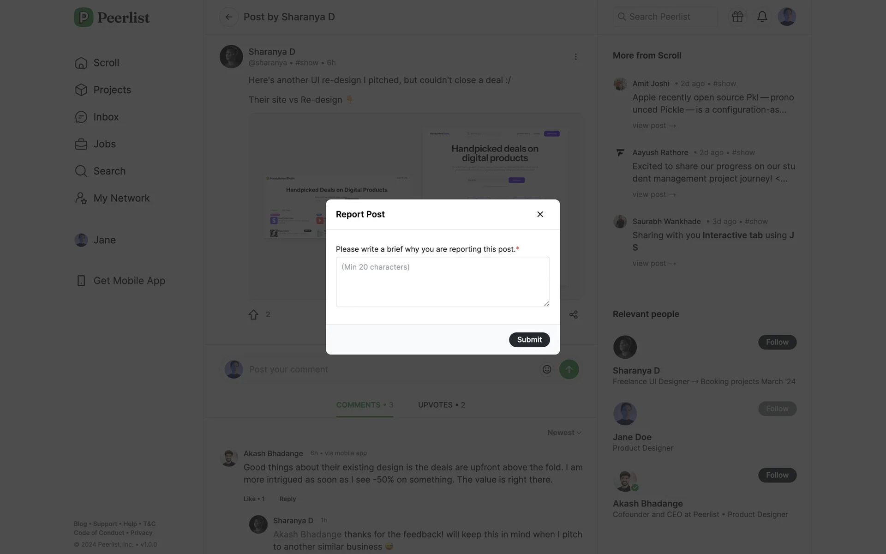886x554 pixels.
Task: Open post options three-dot menu
Action: (x=575, y=57)
